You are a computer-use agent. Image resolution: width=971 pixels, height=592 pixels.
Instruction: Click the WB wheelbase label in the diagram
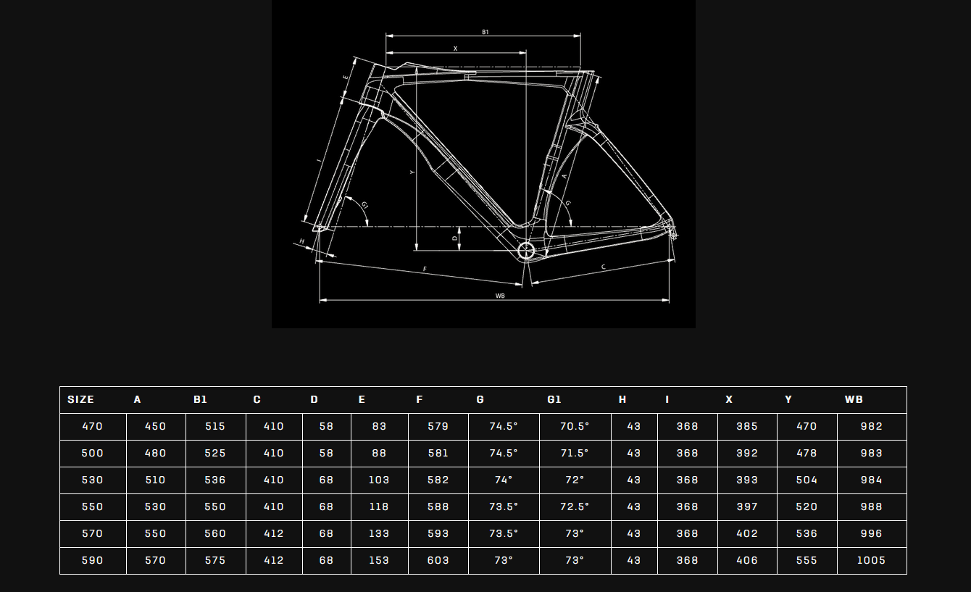(500, 296)
